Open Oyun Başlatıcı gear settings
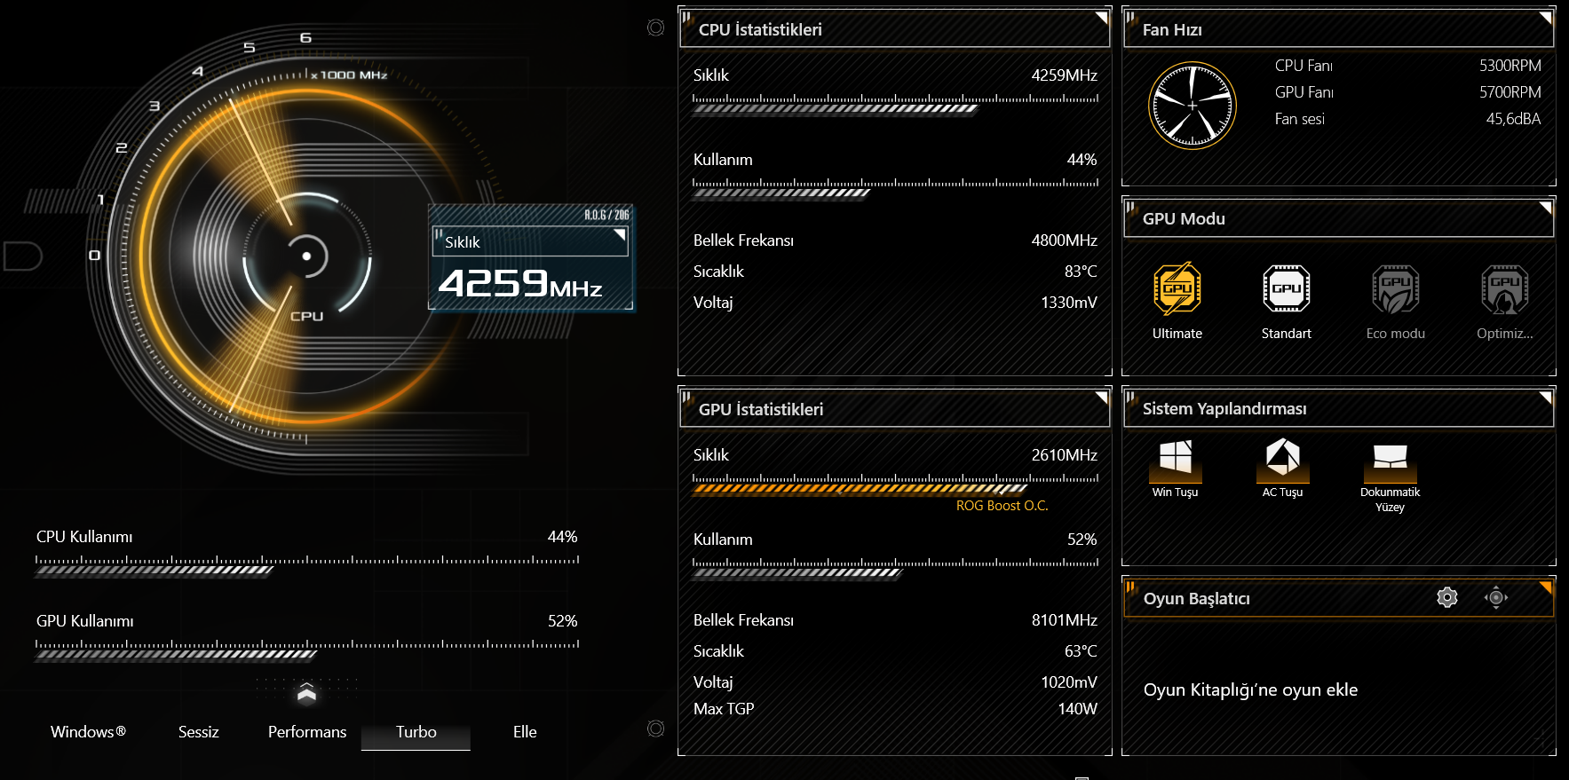The height and width of the screenshot is (780, 1569). [x=1447, y=597]
